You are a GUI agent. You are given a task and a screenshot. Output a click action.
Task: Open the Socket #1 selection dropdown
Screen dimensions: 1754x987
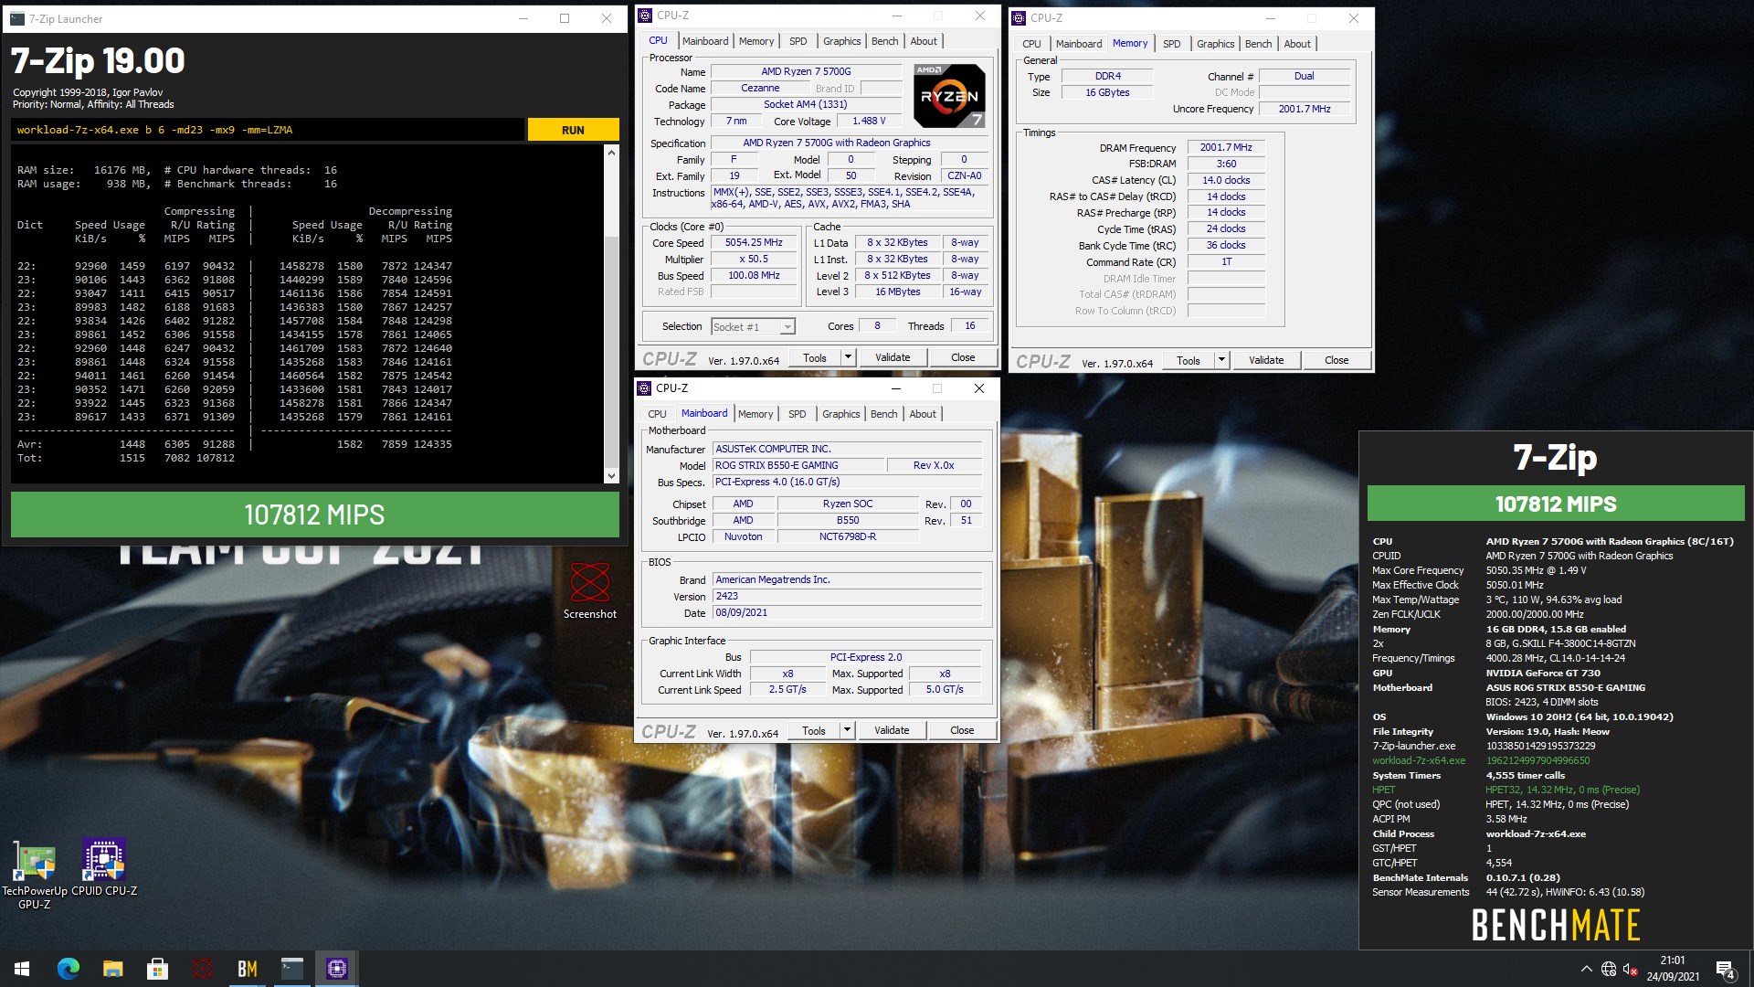pos(753,326)
